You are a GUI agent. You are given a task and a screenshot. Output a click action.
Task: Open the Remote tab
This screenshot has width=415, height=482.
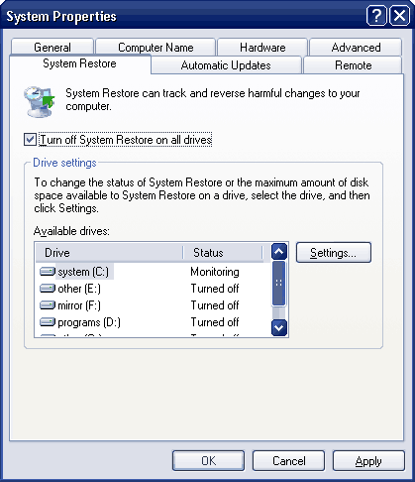pos(353,65)
